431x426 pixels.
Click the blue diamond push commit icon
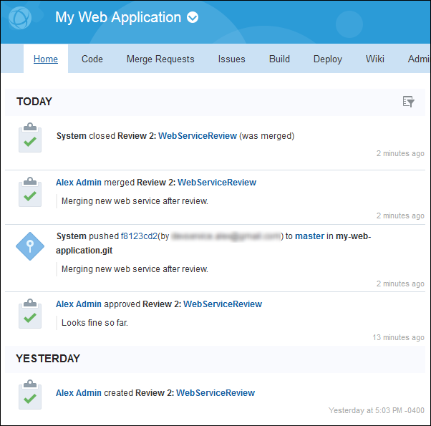click(30, 246)
